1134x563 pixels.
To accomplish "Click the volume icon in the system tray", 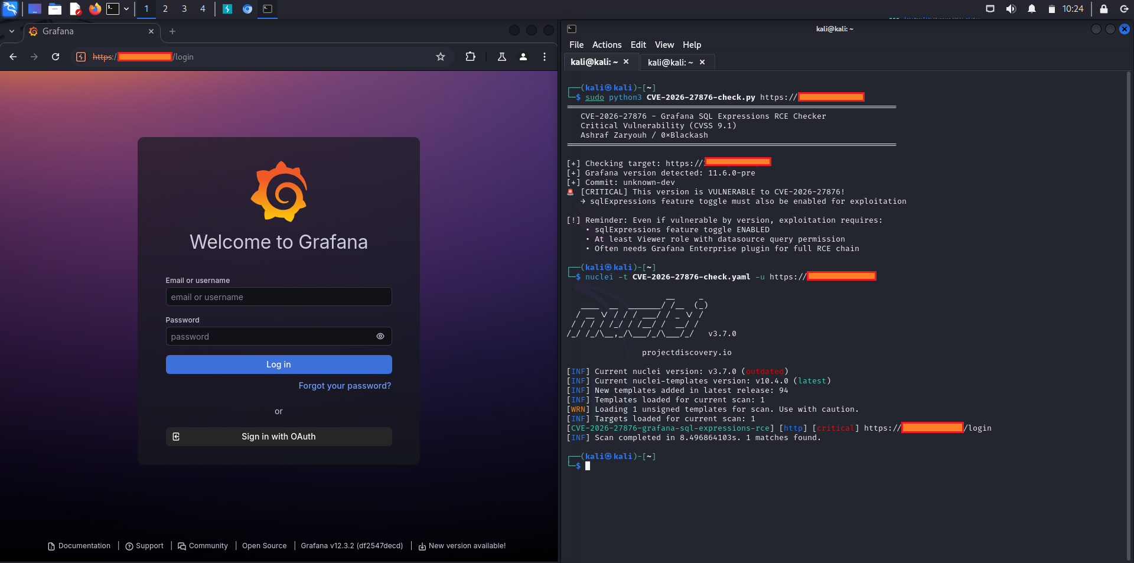I will [x=1011, y=9].
